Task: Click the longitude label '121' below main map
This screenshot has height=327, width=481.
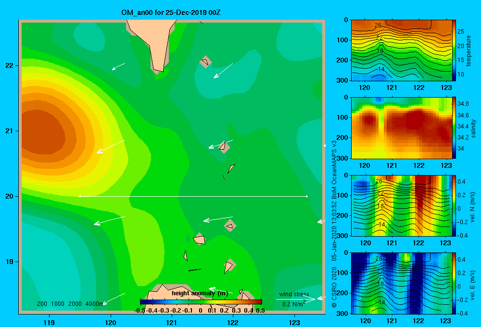Action: pyautogui.click(x=172, y=322)
